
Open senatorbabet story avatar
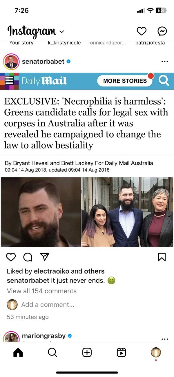click(x=11, y=62)
